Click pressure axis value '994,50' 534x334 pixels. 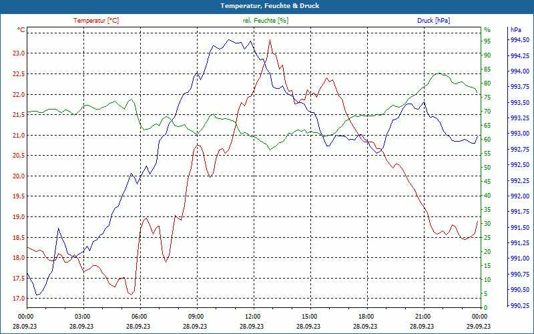(x=520, y=40)
